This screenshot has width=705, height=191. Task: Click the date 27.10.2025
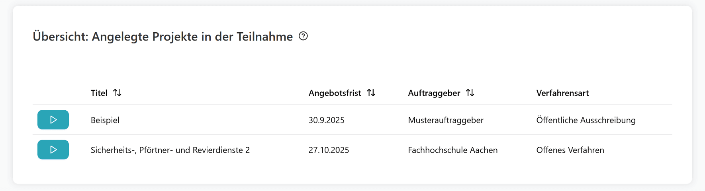(329, 150)
